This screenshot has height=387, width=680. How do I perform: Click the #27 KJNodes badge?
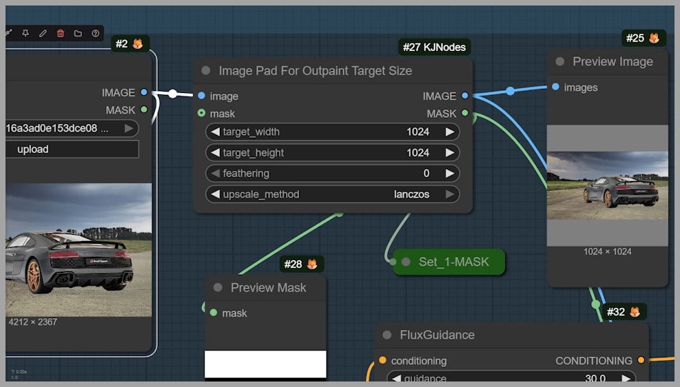435,48
